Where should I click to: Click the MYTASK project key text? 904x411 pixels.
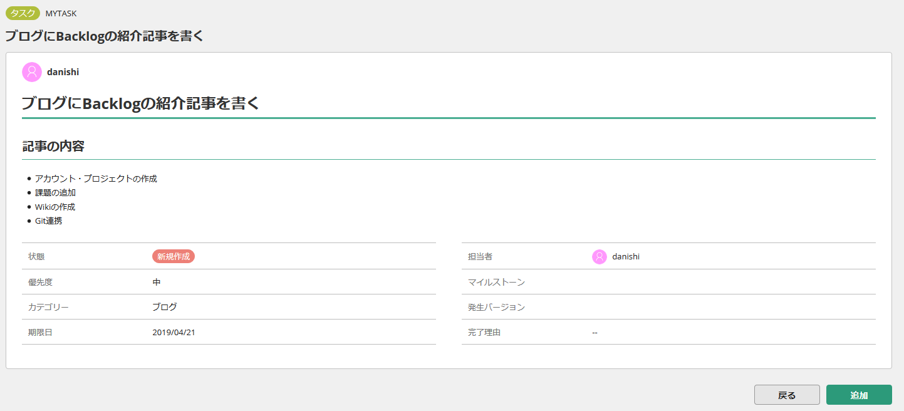pos(61,13)
